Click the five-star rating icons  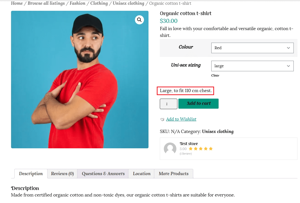tap(201, 149)
